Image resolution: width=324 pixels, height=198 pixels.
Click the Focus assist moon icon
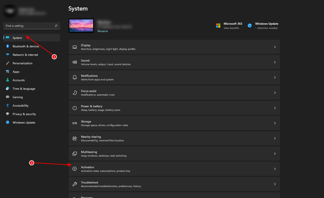(75, 93)
